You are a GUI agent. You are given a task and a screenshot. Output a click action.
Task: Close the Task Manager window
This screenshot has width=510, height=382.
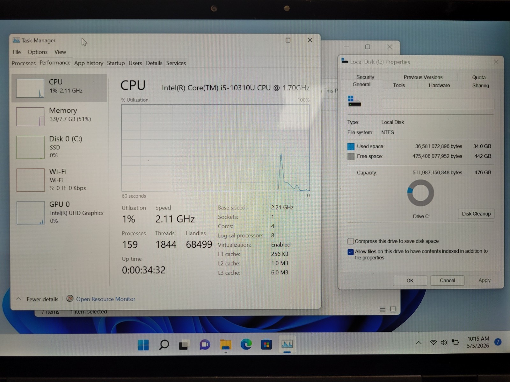[310, 40]
